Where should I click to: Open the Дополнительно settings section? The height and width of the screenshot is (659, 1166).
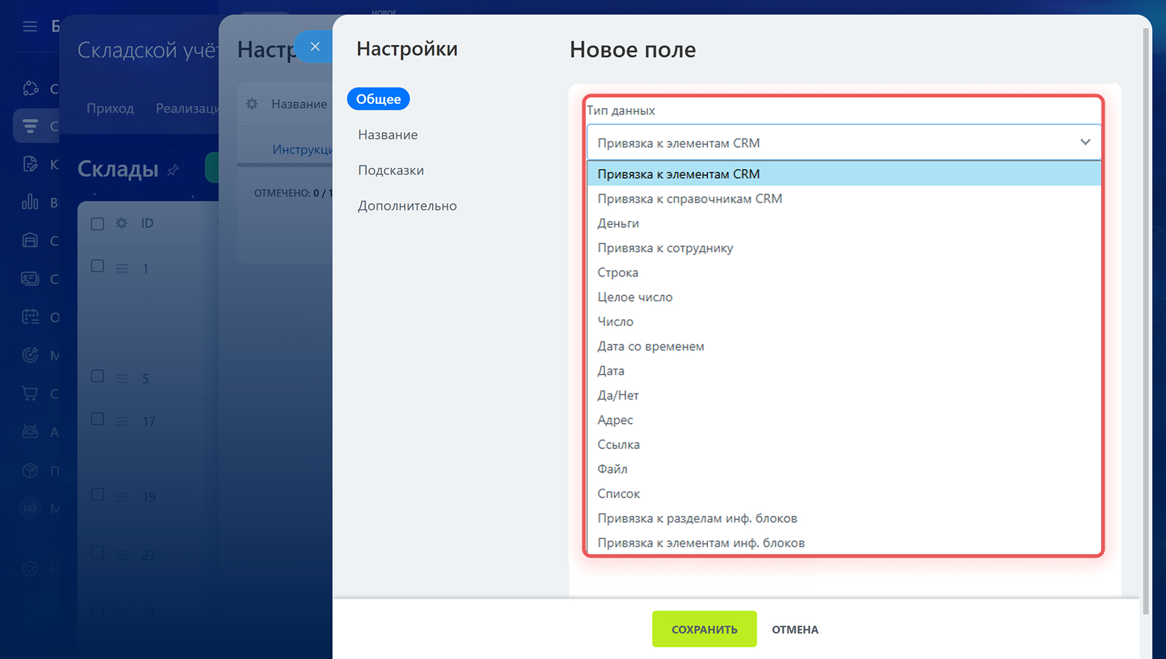pyautogui.click(x=407, y=206)
